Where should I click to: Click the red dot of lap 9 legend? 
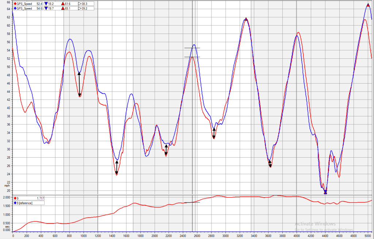[x=15, y=198]
